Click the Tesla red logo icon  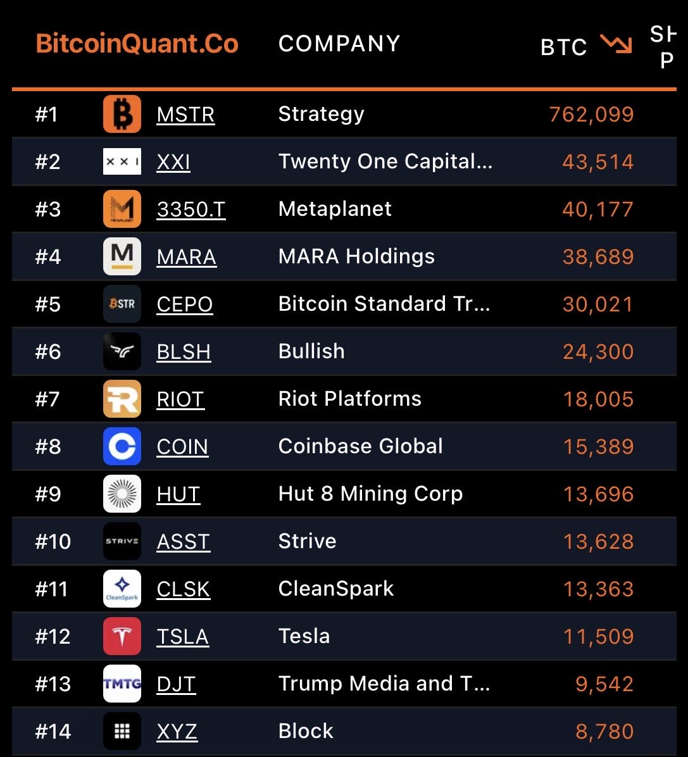click(122, 637)
